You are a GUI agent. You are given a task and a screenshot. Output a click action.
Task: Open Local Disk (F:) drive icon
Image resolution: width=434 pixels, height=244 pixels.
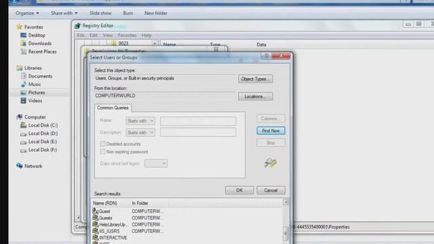point(24,150)
